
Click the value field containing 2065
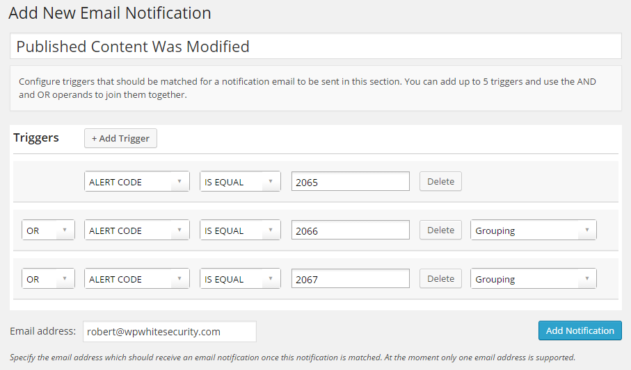[351, 182]
